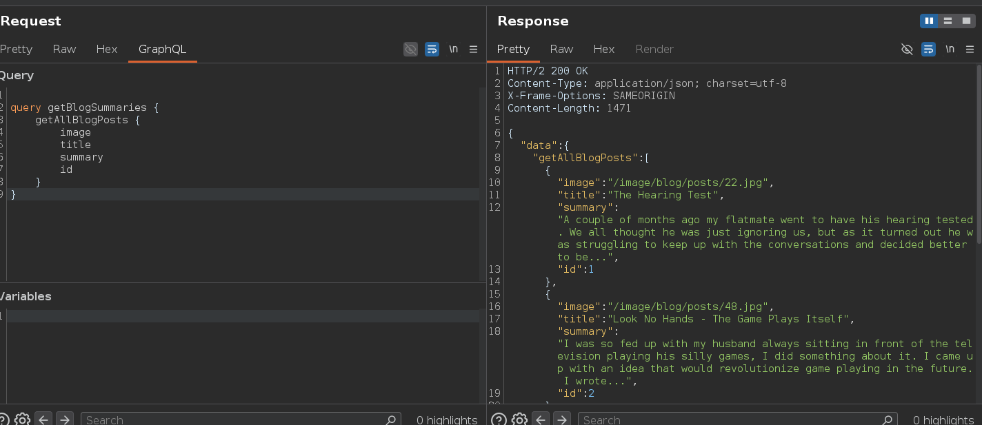Toggle hidden characters icon in Request panel
This screenshot has width=982, height=425.
(410, 49)
